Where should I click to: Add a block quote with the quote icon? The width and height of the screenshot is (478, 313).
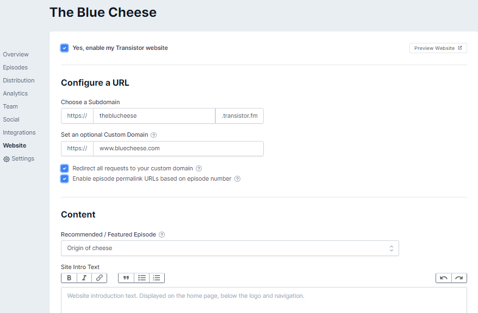click(126, 278)
